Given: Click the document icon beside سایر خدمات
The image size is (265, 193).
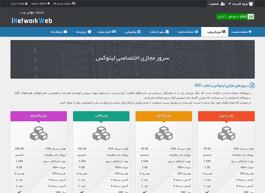Looking at the screenshot, I should tap(167, 32).
